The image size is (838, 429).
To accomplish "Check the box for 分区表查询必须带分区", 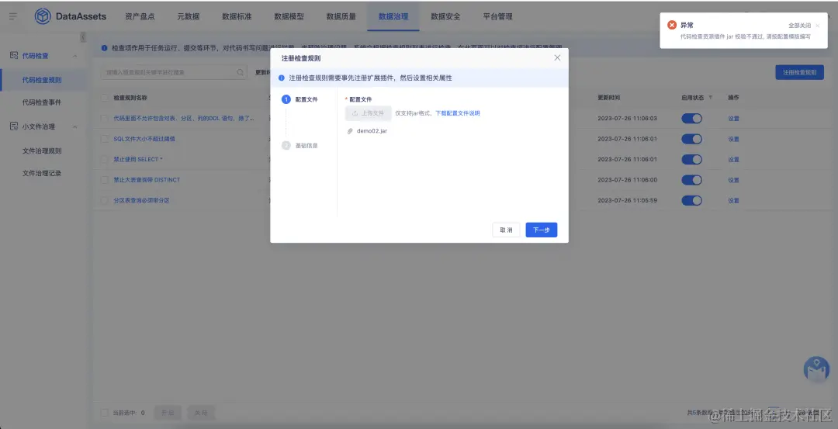I will 105,200.
